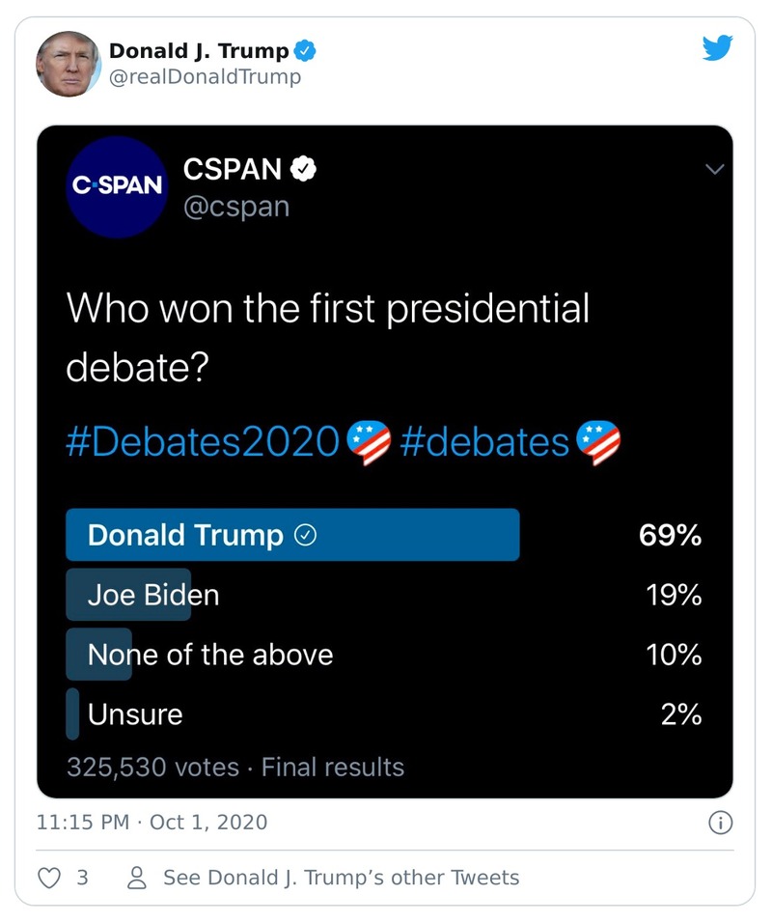772x923 pixels.
Task: Select the None of the above poll option
Action: pos(209,654)
